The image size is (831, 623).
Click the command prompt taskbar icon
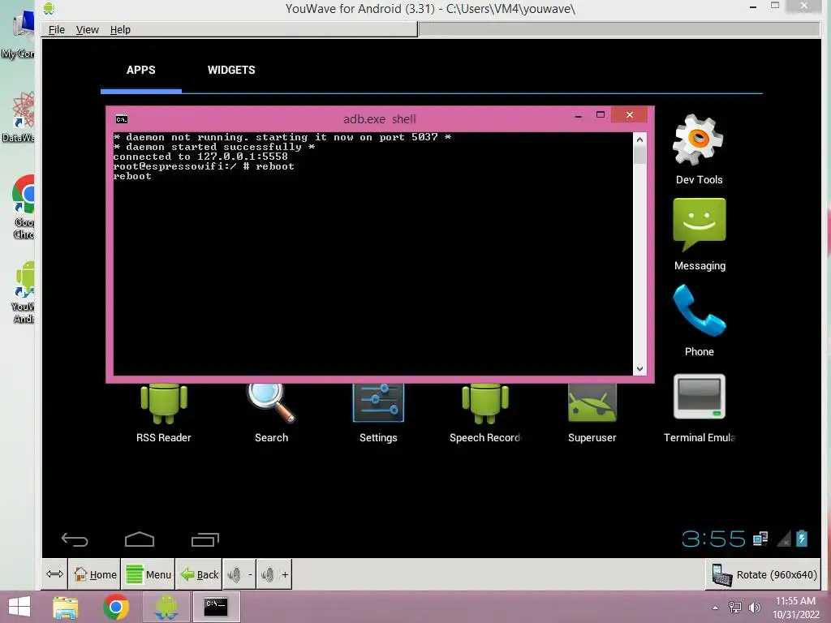click(x=216, y=607)
